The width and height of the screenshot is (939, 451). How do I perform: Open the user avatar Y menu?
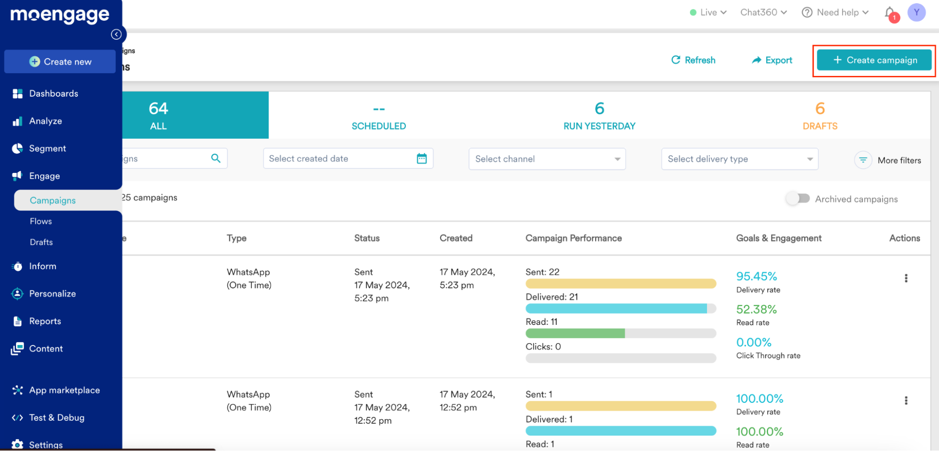pos(916,12)
